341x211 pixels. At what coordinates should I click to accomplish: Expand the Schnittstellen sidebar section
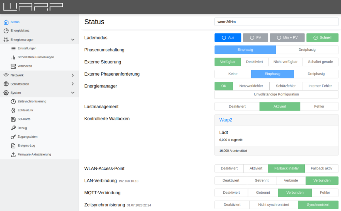click(x=73, y=84)
